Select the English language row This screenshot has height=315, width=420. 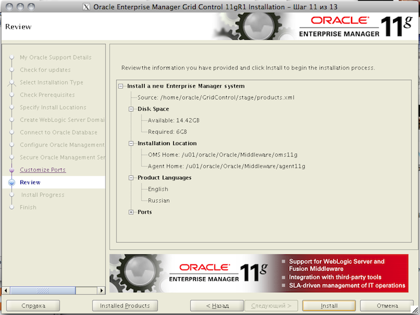point(158,189)
